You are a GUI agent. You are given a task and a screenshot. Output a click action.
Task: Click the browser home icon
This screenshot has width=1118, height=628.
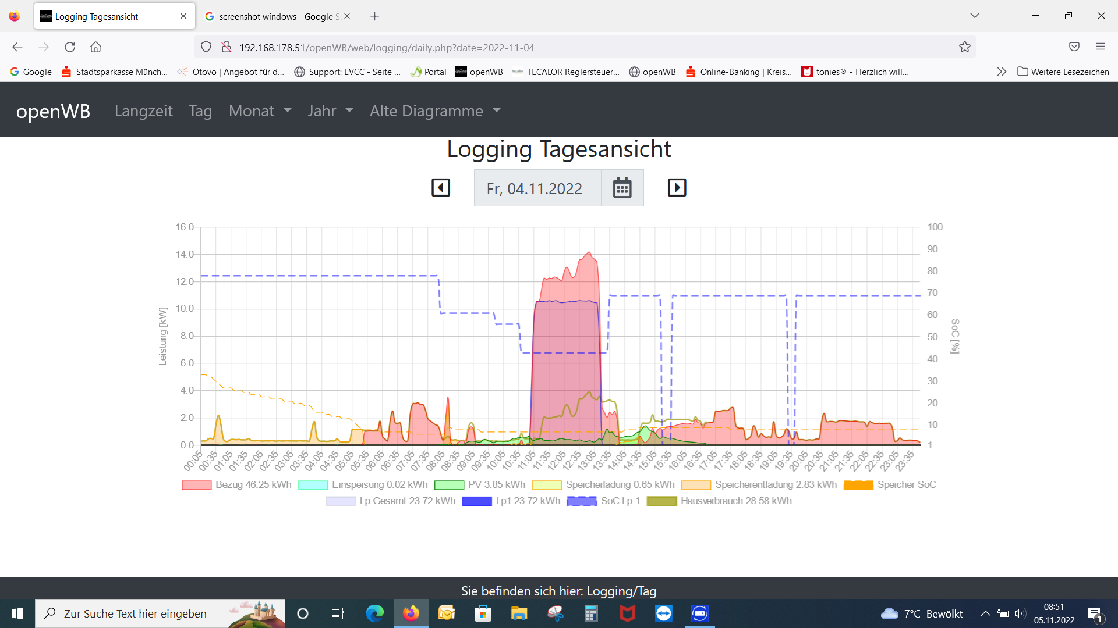pos(95,47)
